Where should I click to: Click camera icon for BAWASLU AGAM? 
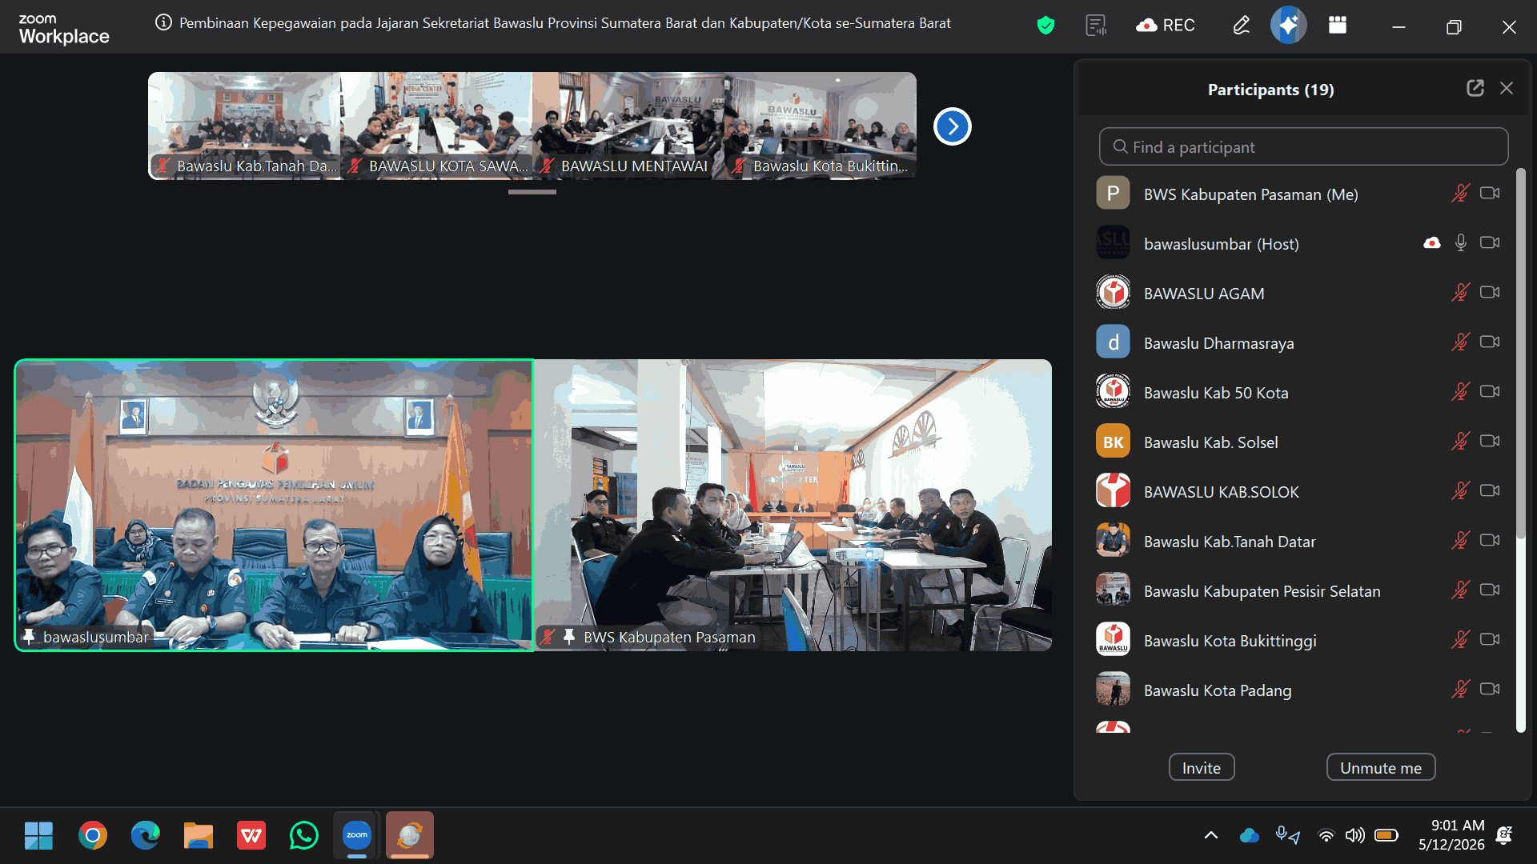(x=1490, y=293)
